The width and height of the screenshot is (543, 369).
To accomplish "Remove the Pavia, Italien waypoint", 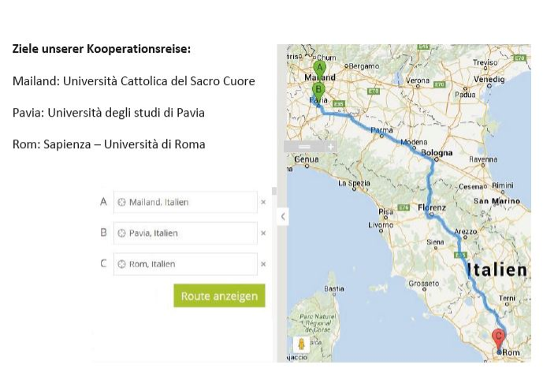I will (x=263, y=233).
